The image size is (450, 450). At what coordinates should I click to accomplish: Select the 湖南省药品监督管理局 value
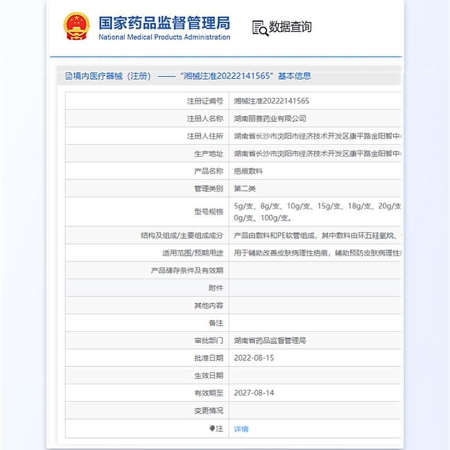[x=270, y=340]
